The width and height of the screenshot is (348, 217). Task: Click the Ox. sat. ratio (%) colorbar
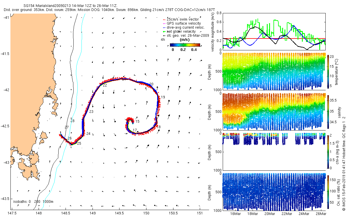[x=328, y=192]
